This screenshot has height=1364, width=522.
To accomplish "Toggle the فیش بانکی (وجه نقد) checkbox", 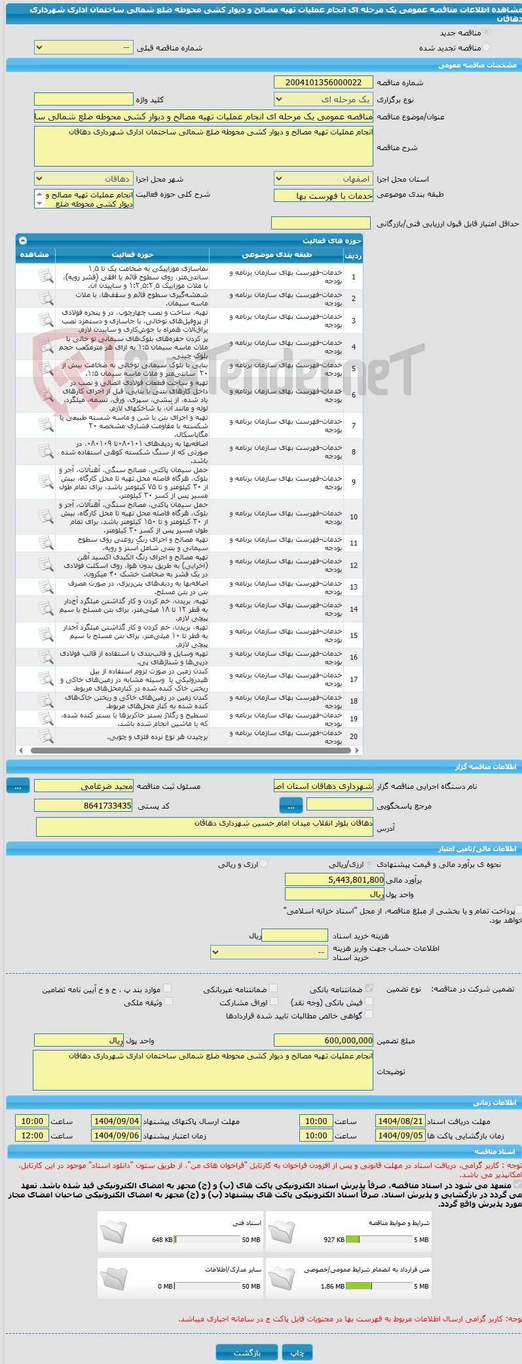I will tap(369, 1001).
